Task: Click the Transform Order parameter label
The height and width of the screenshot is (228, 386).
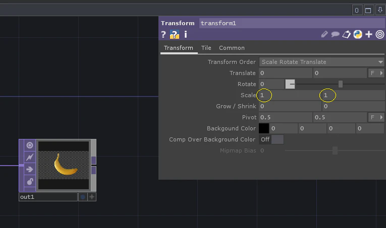Action: (x=232, y=62)
